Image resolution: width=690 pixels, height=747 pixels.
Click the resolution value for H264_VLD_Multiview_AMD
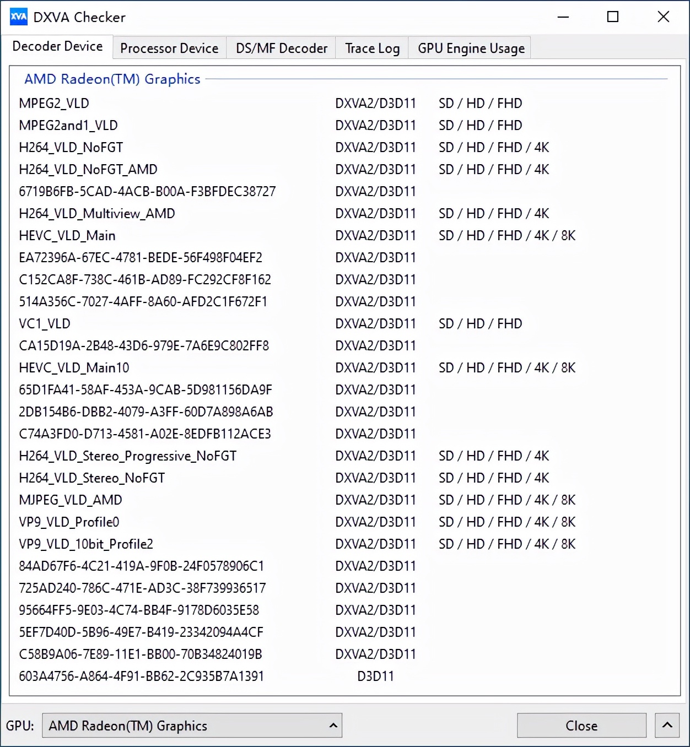coord(494,213)
